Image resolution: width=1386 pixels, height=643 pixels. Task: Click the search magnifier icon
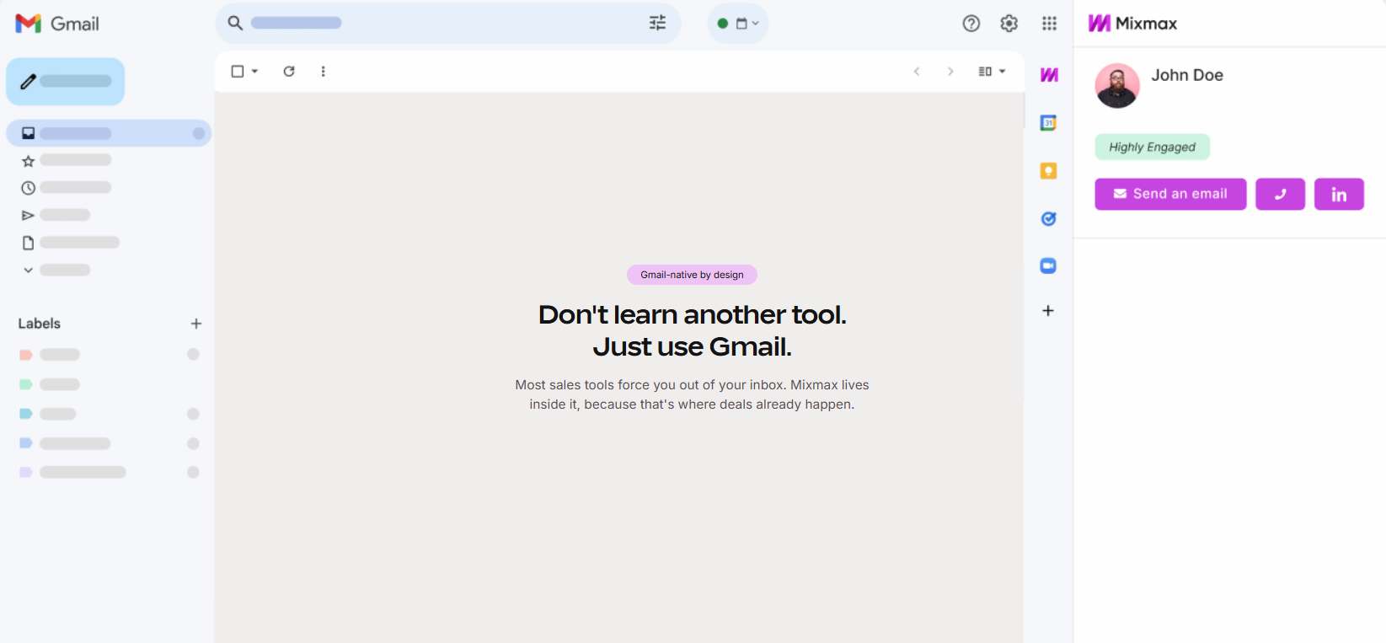(x=235, y=23)
